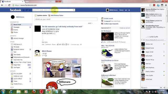This screenshot has width=168, height=94.
Task: Click Share under the semester post
Action: pyautogui.click(x=54, y=44)
